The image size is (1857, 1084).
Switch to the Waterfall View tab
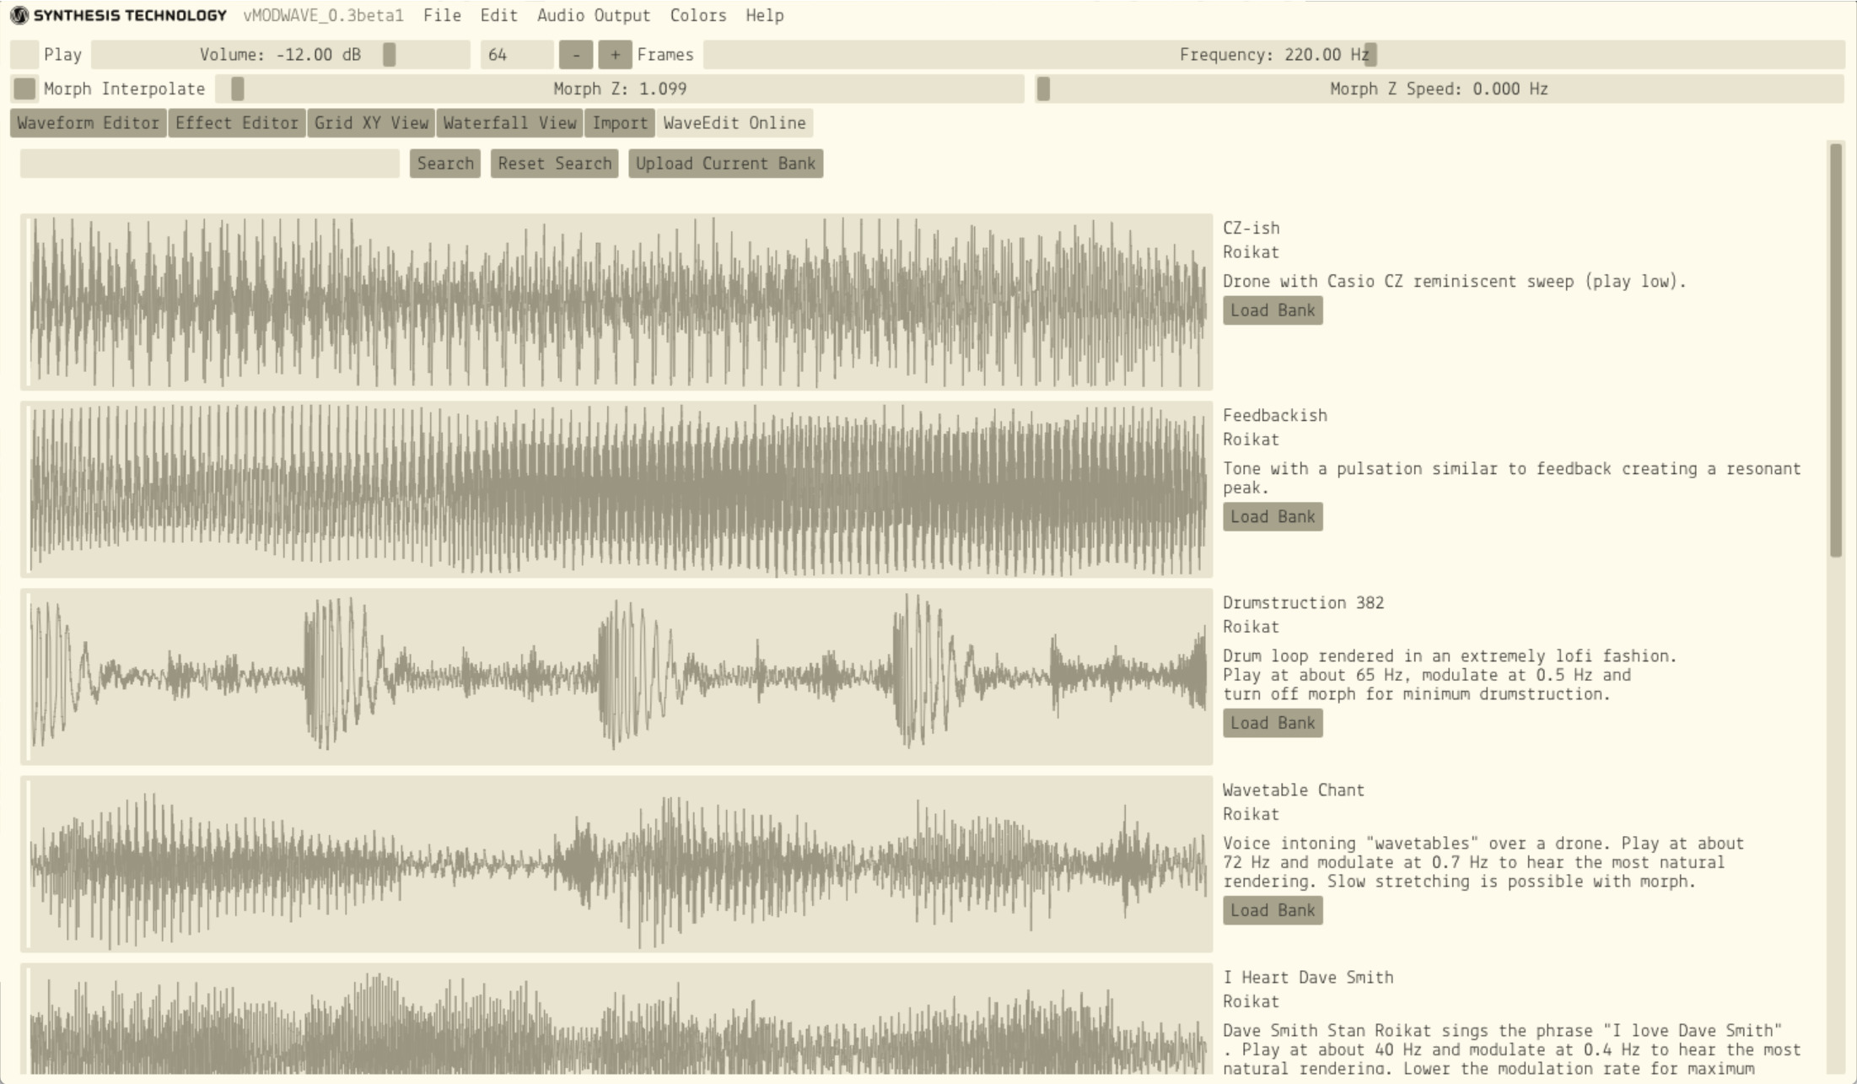coord(509,123)
